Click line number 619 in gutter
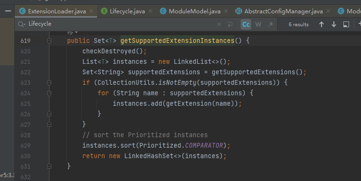This screenshot has width=361, height=181. coord(25,41)
